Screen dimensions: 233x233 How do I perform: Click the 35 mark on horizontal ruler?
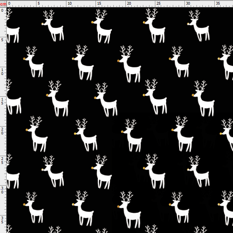[218, 3]
